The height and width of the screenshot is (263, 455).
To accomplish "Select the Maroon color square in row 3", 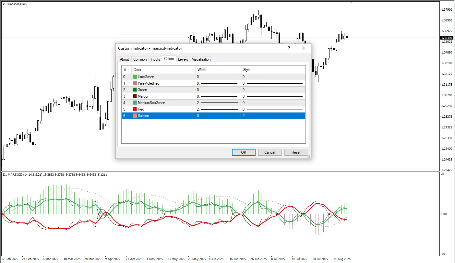I will point(135,96).
